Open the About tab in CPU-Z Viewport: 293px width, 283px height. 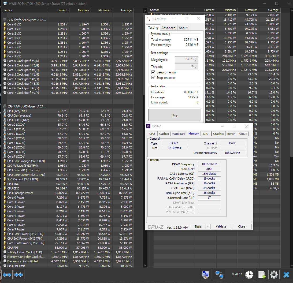[242, 134]
